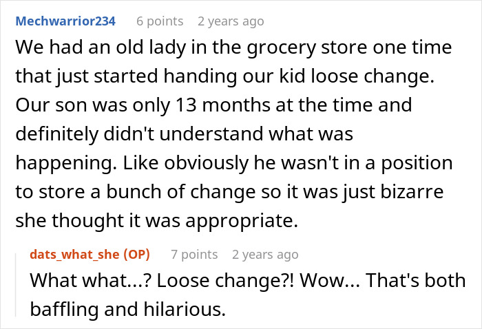Open dats_what_she's user profile link
Screen dimensions: 482x329
74,255
